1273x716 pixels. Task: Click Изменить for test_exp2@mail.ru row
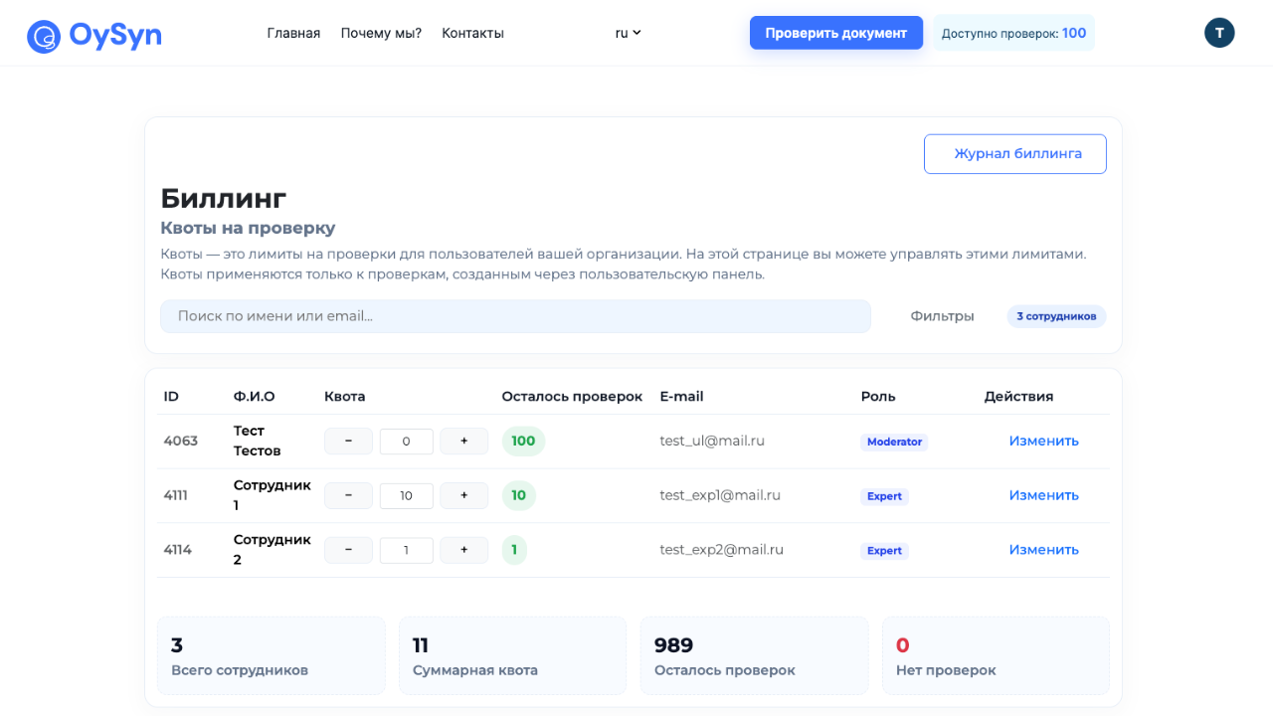(x=1043, y=550)
